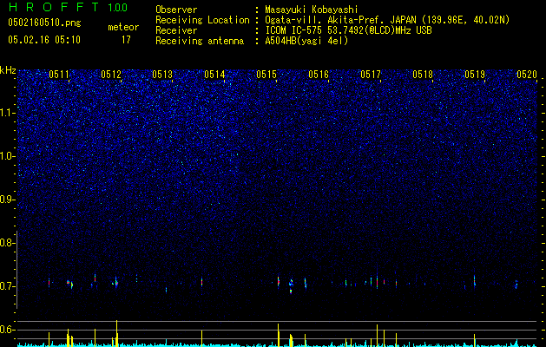Click the tall yellow power spike at 0517
This screenshot has width=546, height=347.
pos(377,336)
